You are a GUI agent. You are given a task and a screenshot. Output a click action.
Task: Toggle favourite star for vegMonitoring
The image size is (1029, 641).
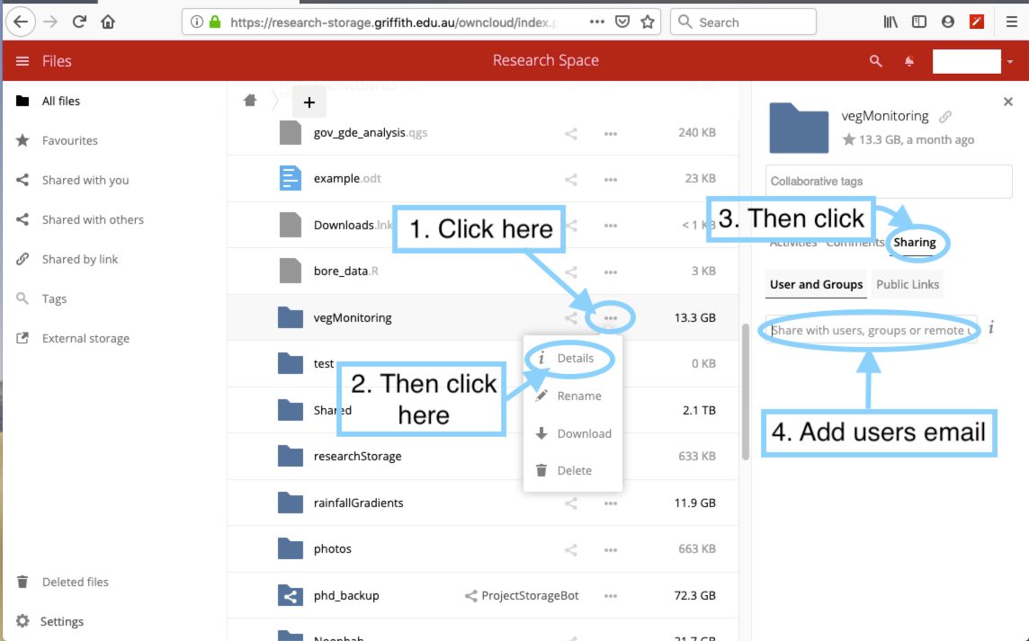(x=848, y=140)
